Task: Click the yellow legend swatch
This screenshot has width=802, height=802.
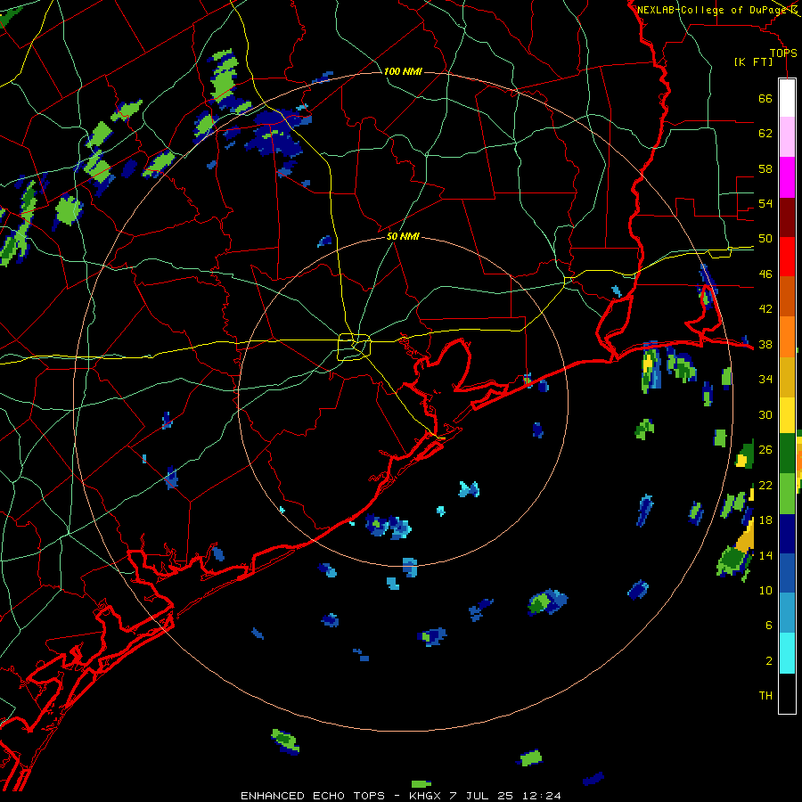Action: pyautogui.click(x=787, y=415)
